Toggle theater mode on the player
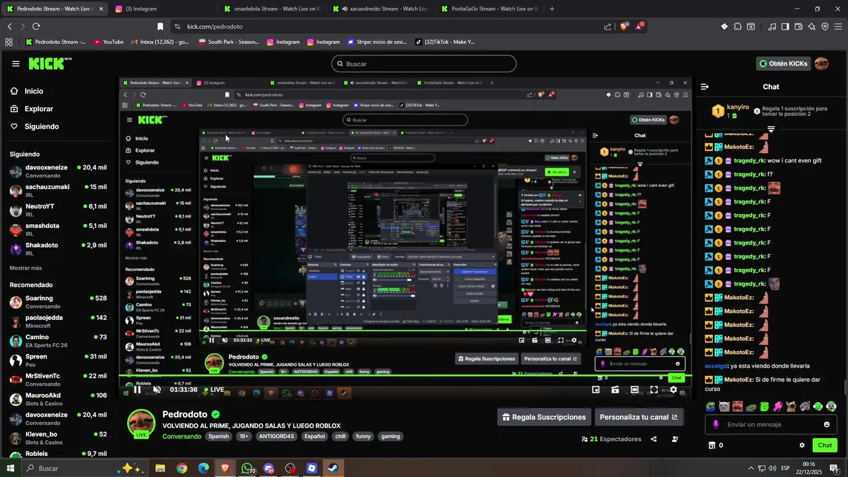848x477 pixels. pyautogui.click(x=635, y=390)
